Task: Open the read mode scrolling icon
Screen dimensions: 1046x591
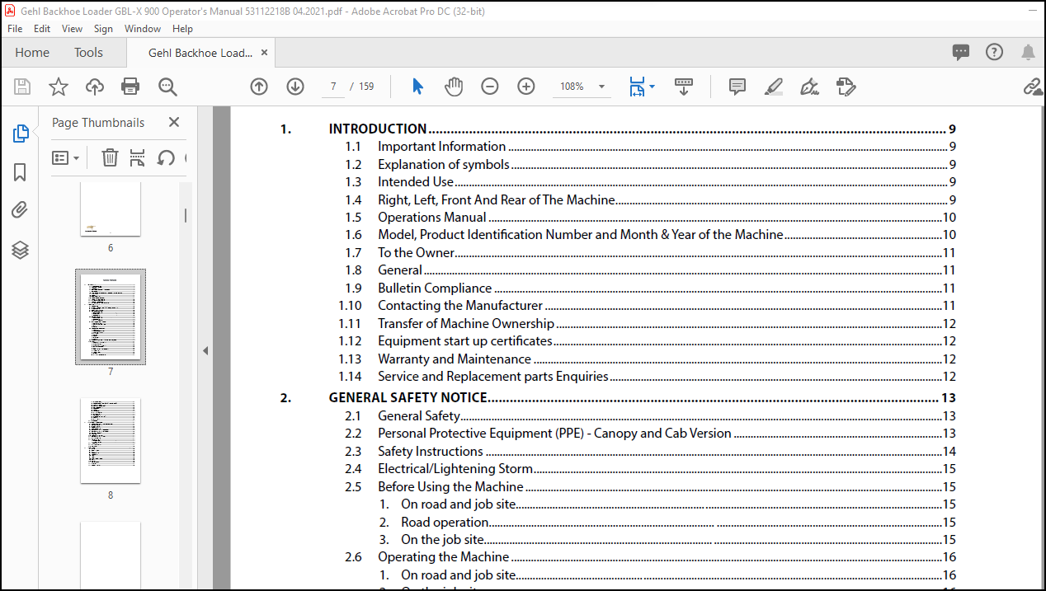Action: [x=684, y=87]
